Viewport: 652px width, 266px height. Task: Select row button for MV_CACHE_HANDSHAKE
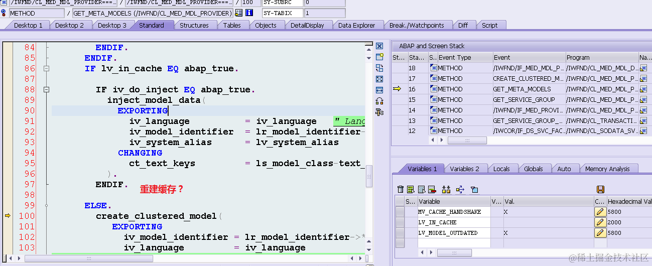pos(400,212)
